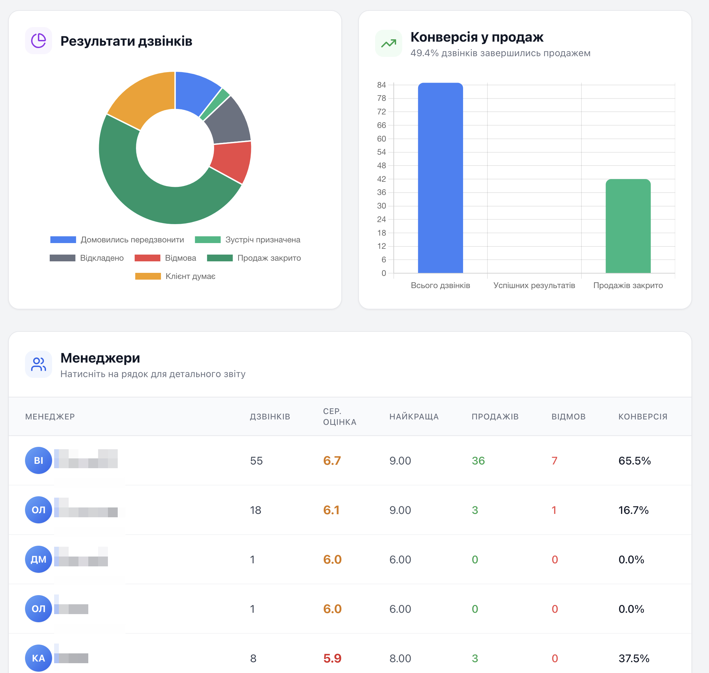
Task: Open the row with 55 calls
Action: pos(350,461)
